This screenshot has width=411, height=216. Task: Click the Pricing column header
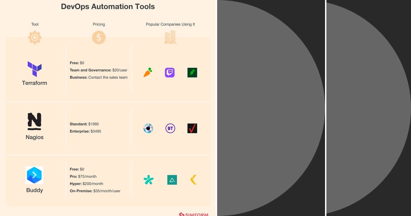99,24
